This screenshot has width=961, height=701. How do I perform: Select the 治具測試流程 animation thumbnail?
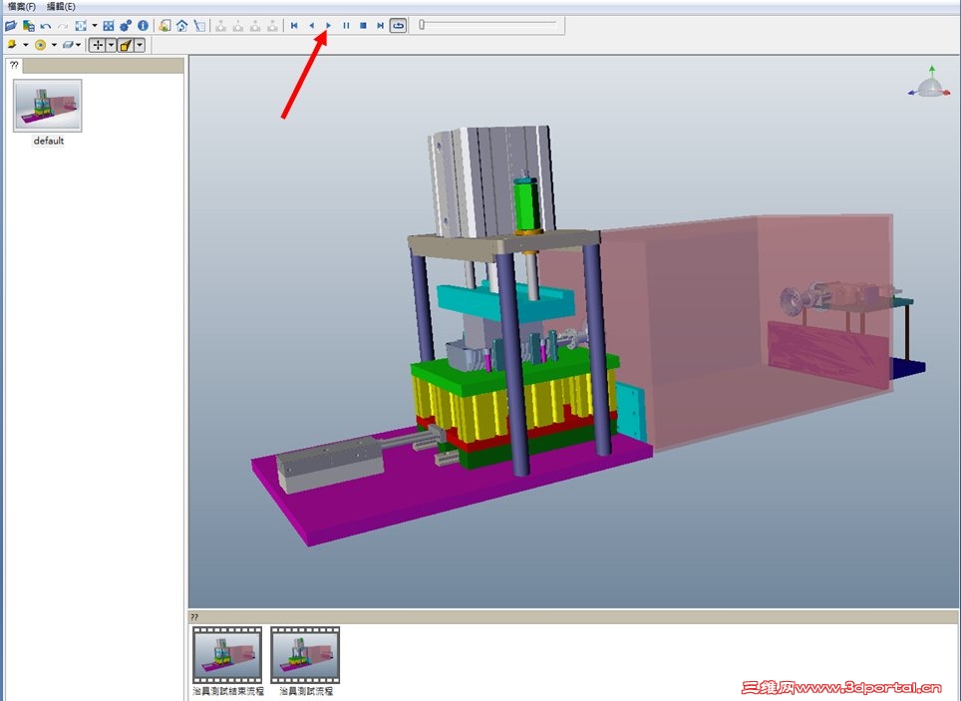click(305, 654)
